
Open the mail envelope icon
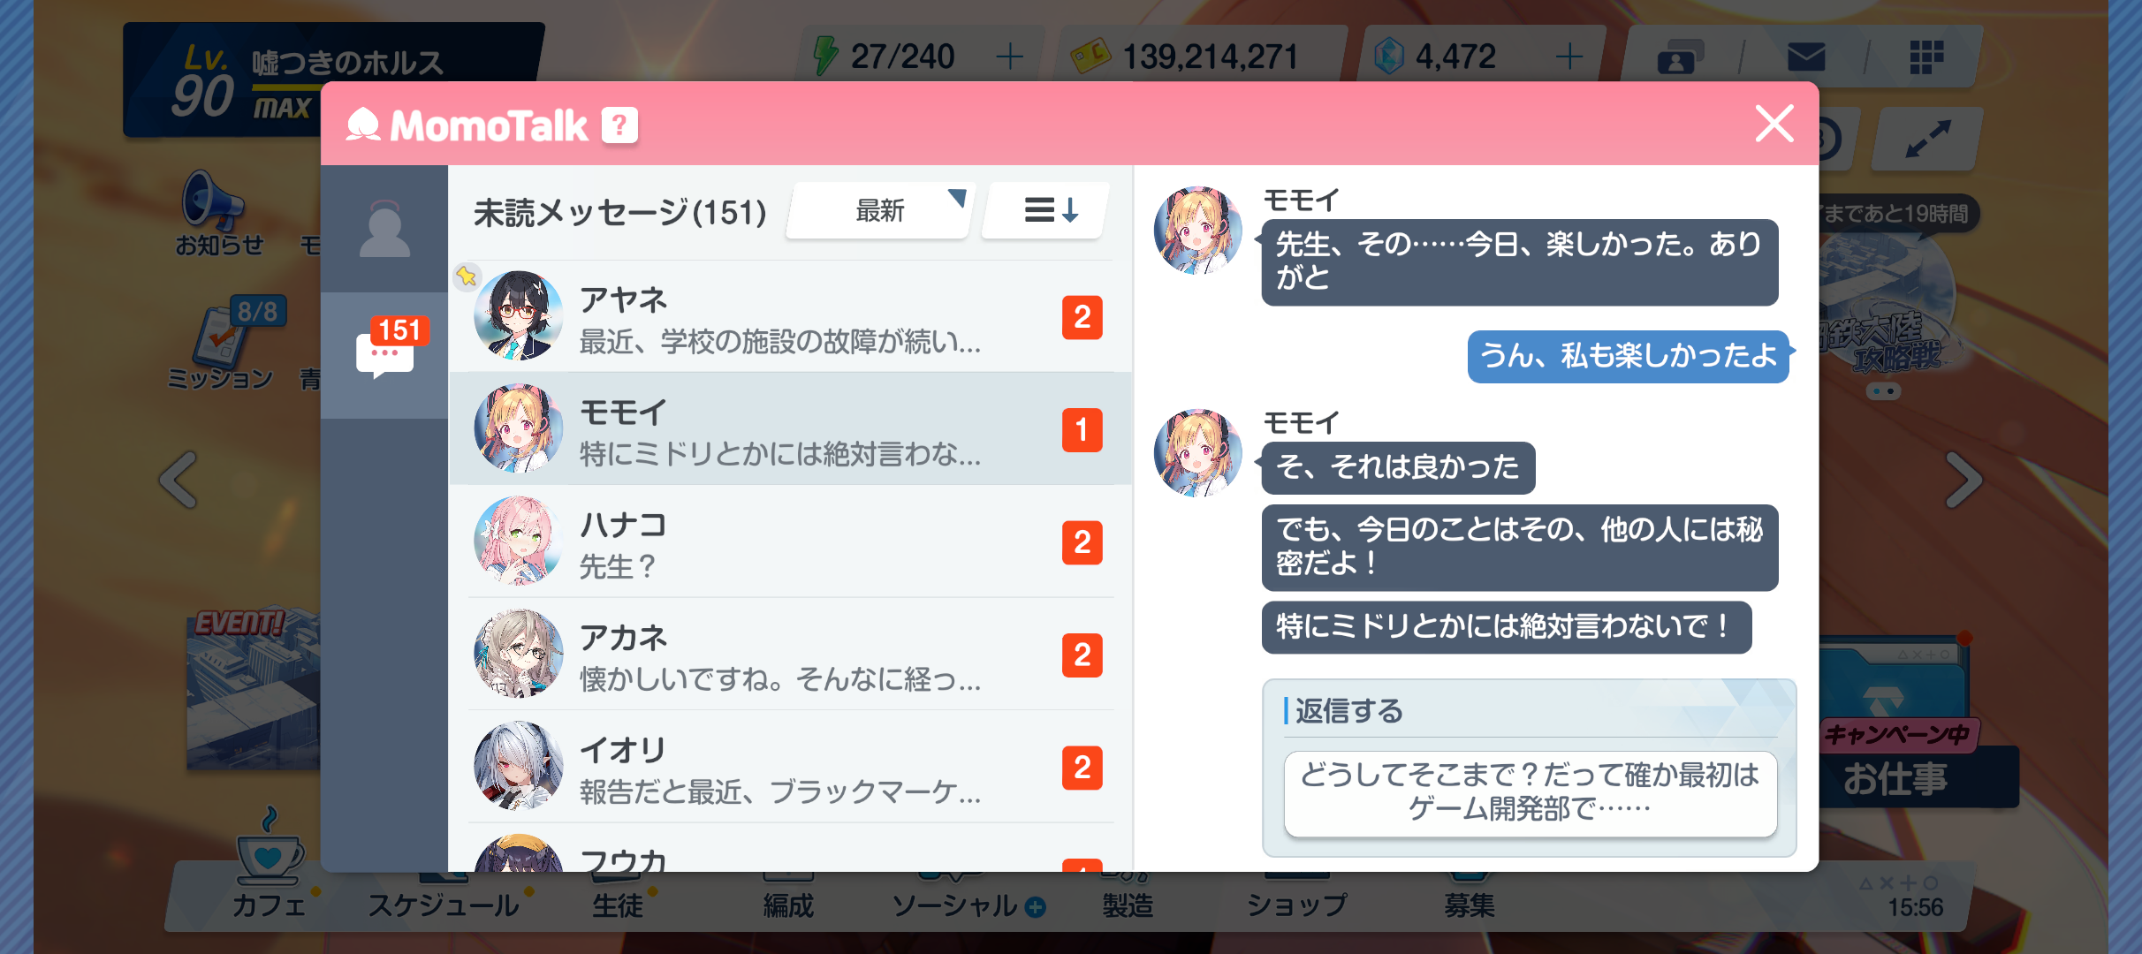click(1805, 57)
